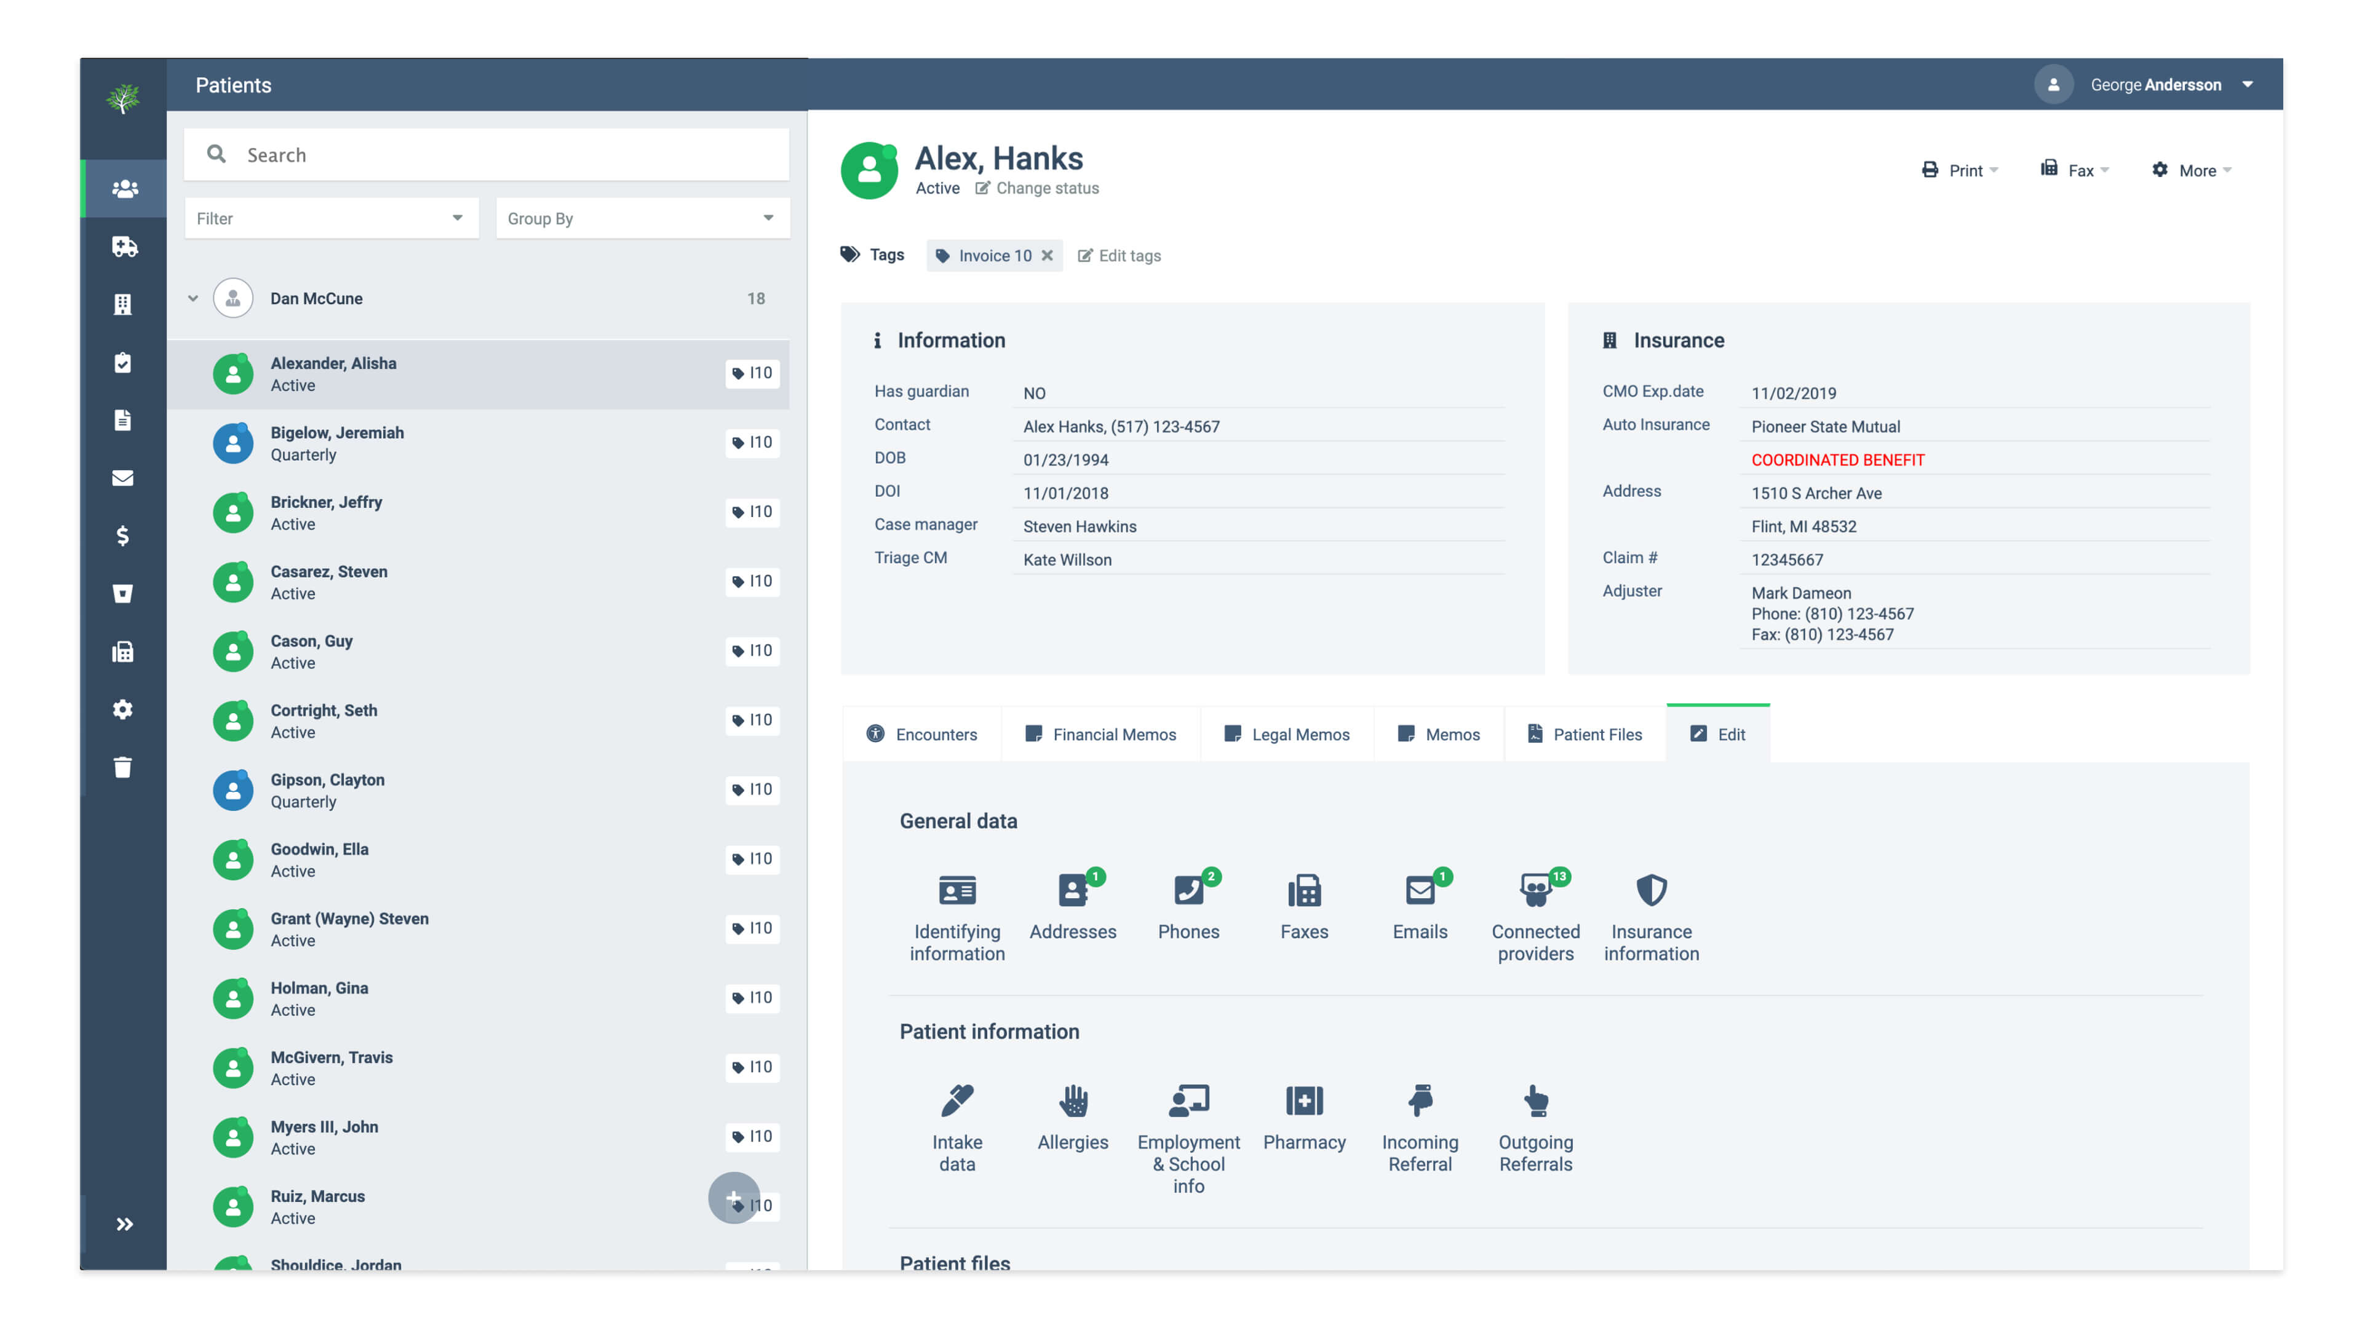
Task: Click Alex Hanks green avatar
Action: (869, 170)
